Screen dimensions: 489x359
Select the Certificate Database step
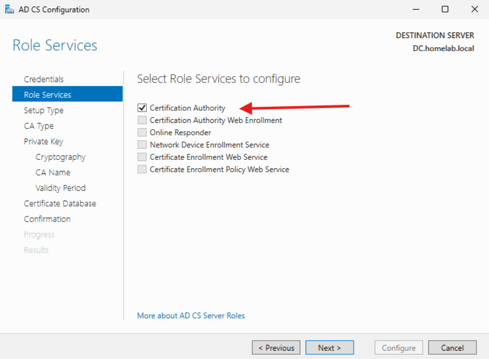tap(60, 203)
